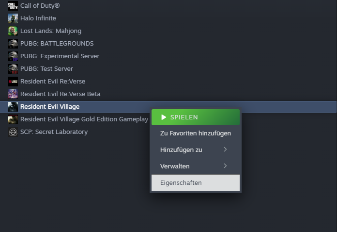The image size is (337, 232).
Task: Click the PUBG: Experimental Server icon
Action: (13, 56)
